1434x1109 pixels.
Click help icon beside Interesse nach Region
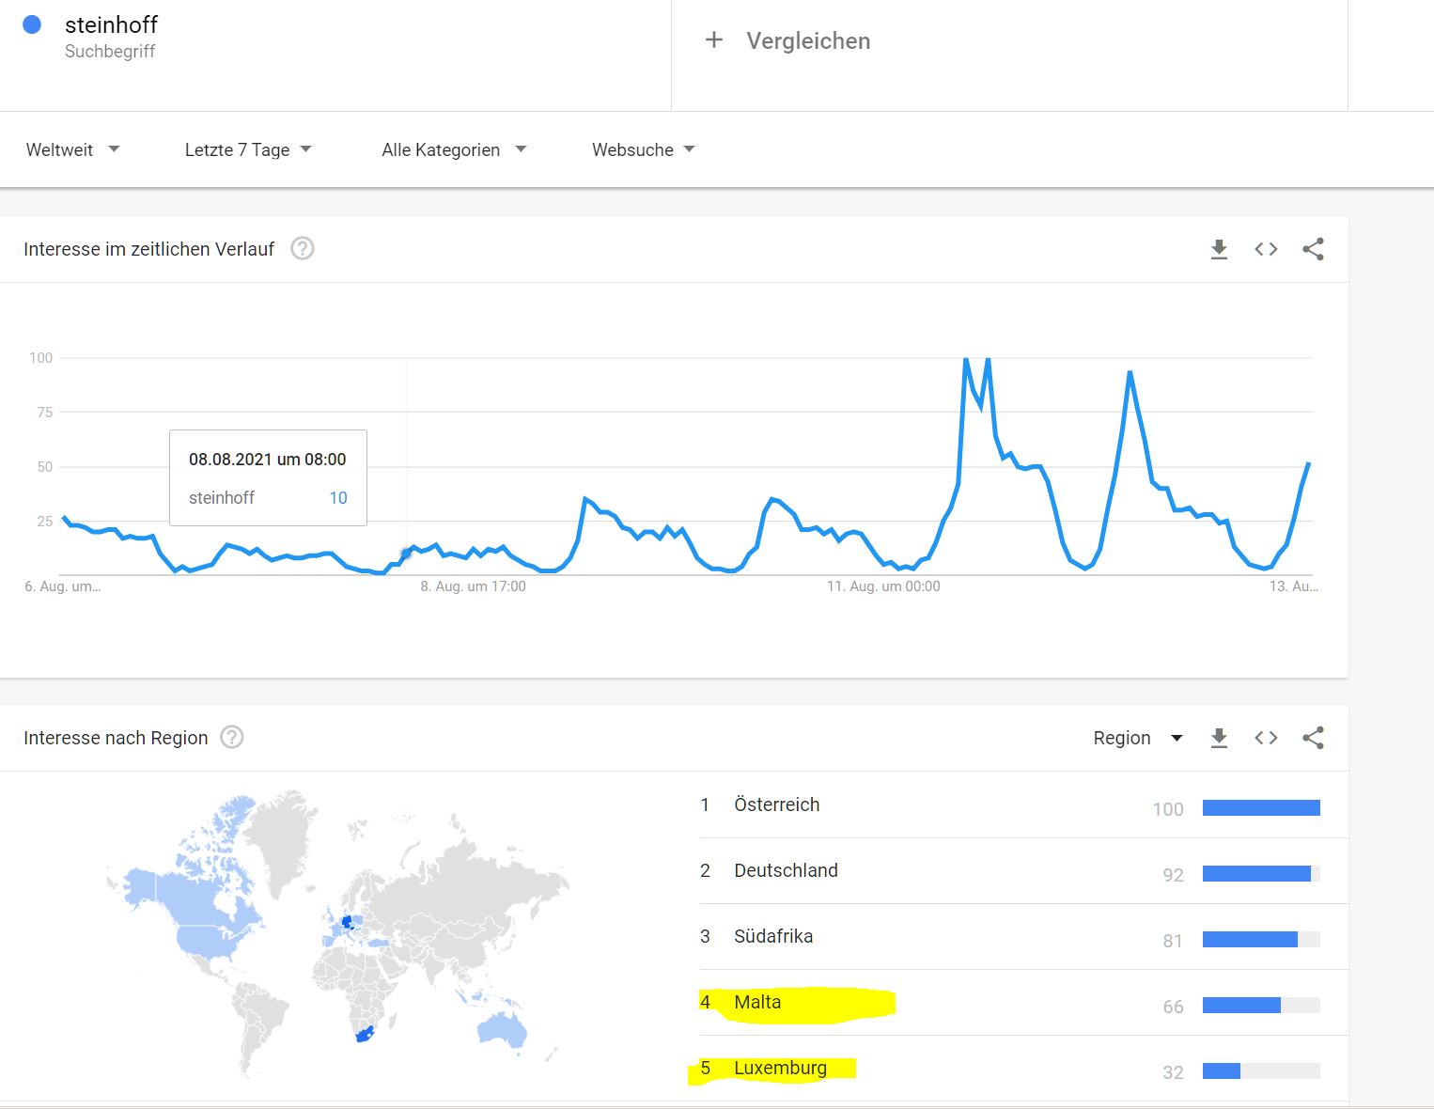(x=231, y=738)
